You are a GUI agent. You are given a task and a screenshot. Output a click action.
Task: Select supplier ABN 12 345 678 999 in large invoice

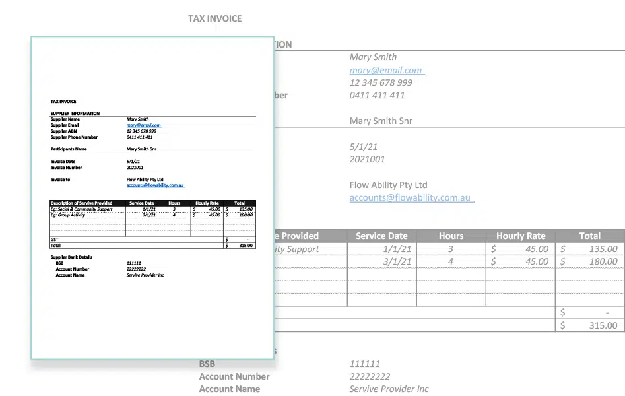coord(381,82)
